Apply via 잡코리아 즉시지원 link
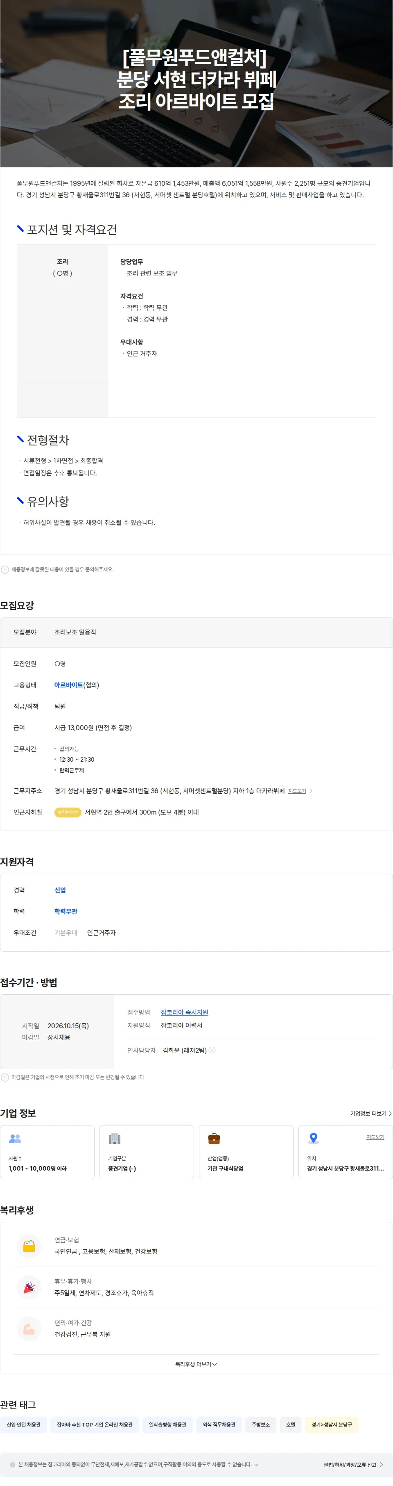Screen dimensions: 393x1486 coord(184,1012)
